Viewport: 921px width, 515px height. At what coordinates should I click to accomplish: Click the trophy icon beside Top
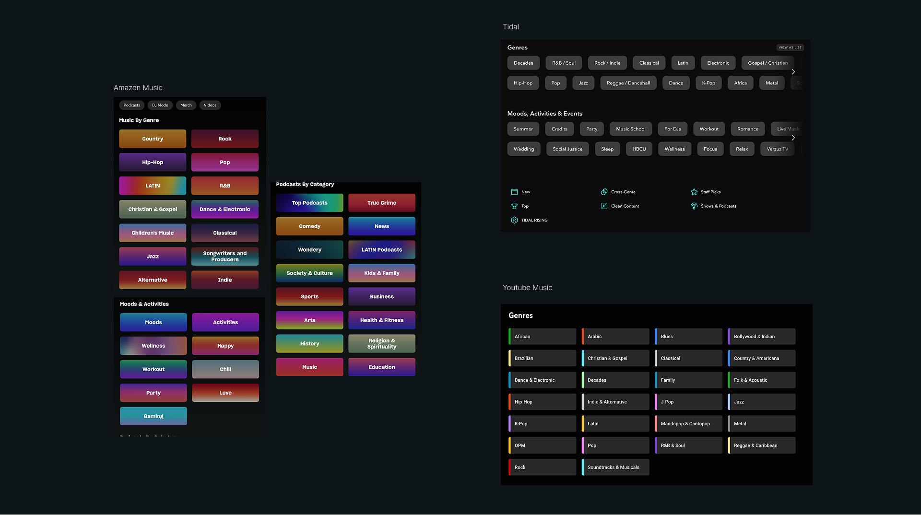point(514,206)
